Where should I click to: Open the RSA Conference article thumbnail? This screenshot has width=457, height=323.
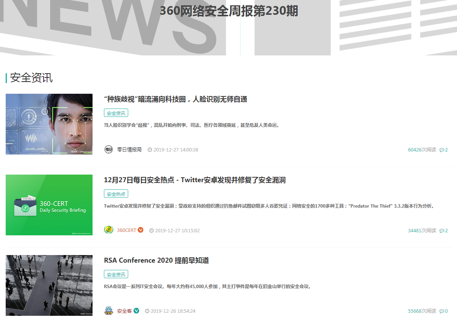coord(49,285)
